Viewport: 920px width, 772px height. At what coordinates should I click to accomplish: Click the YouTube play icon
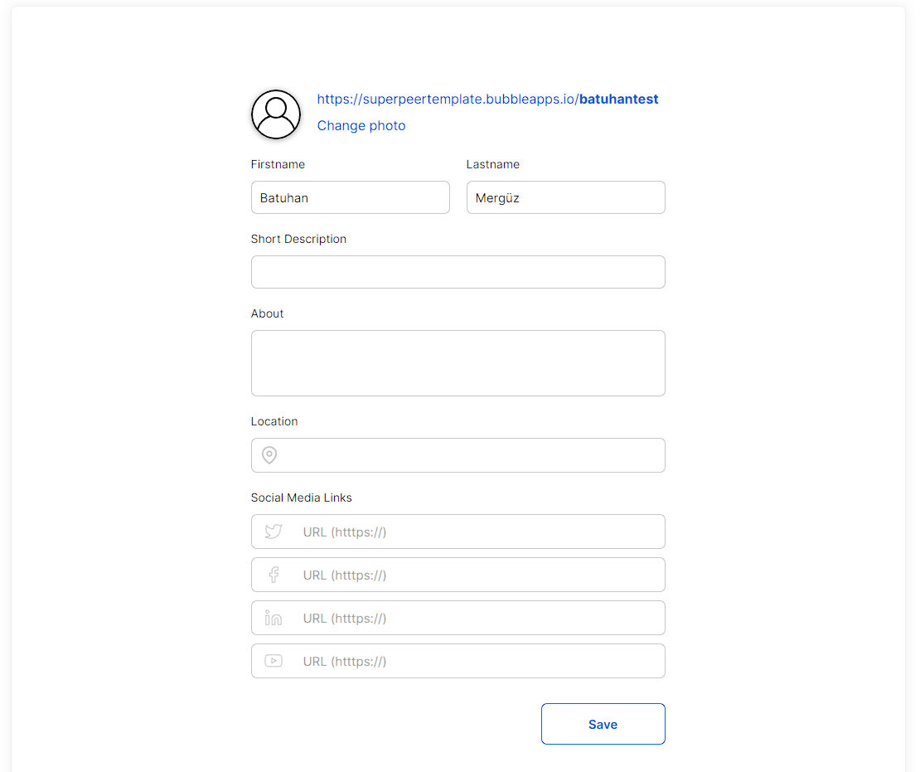(x=274, y=661)
